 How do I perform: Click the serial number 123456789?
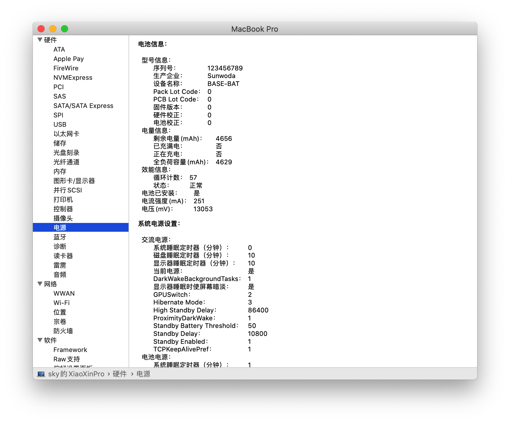(225, 68)
